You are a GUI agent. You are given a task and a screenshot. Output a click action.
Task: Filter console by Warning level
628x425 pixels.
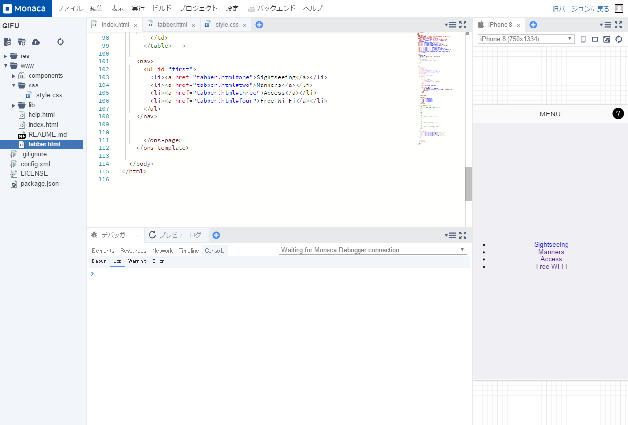[x=137, y=261]
